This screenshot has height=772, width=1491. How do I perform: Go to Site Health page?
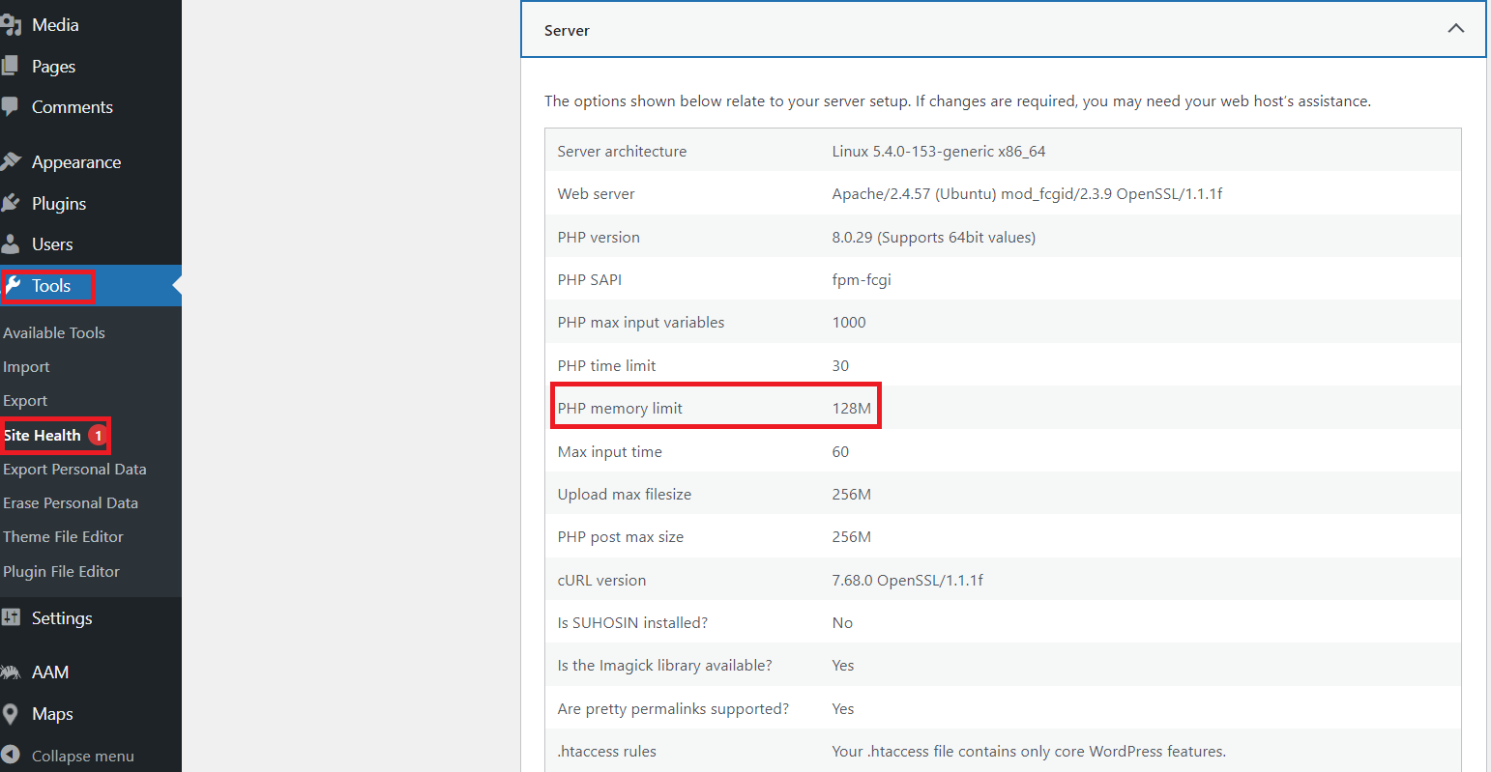(x=43, y=436)
